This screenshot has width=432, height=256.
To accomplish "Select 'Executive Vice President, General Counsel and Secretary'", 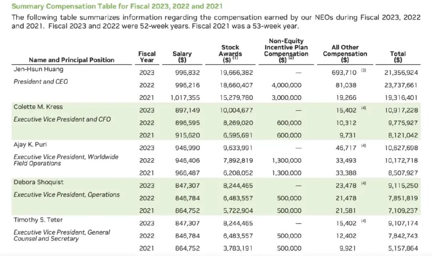I will pyautogui.click(x=62, y=235).
